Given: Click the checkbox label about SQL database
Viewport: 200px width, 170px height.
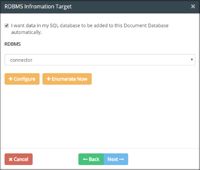Looking at the screenshot, I should click(x=90, y=29).
